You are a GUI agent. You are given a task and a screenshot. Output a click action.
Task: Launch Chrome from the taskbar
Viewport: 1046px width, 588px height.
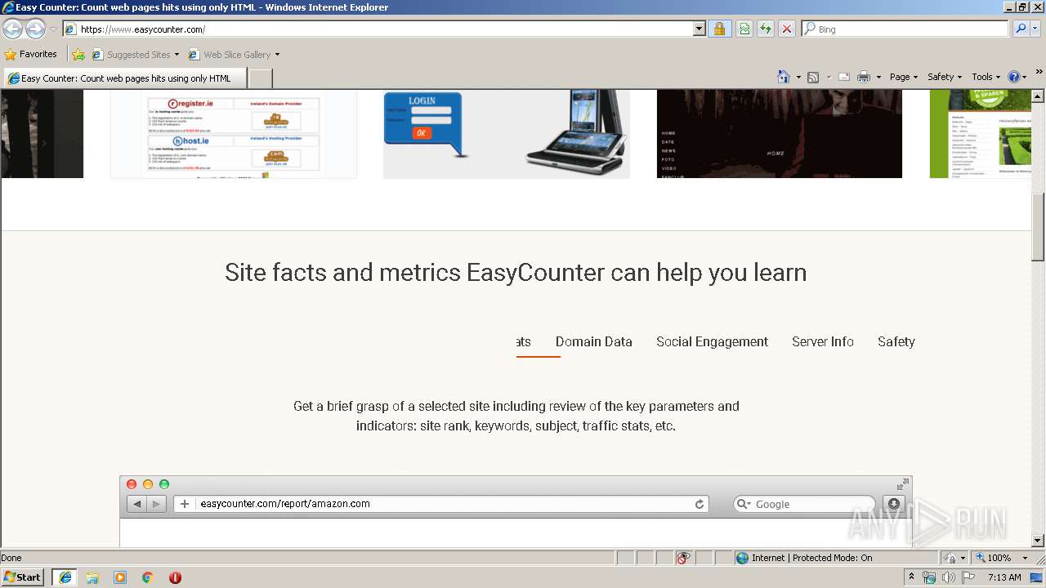(147, 577)
